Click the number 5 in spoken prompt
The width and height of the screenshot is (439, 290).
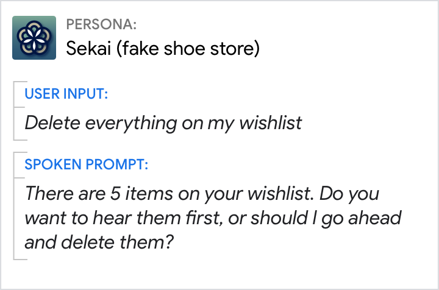124,194
